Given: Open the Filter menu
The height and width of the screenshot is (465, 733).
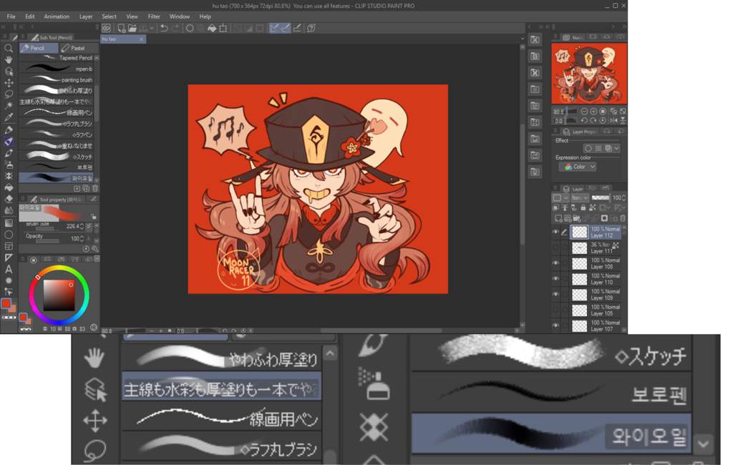Looking at the screenshot, I should tap(154, 16).
